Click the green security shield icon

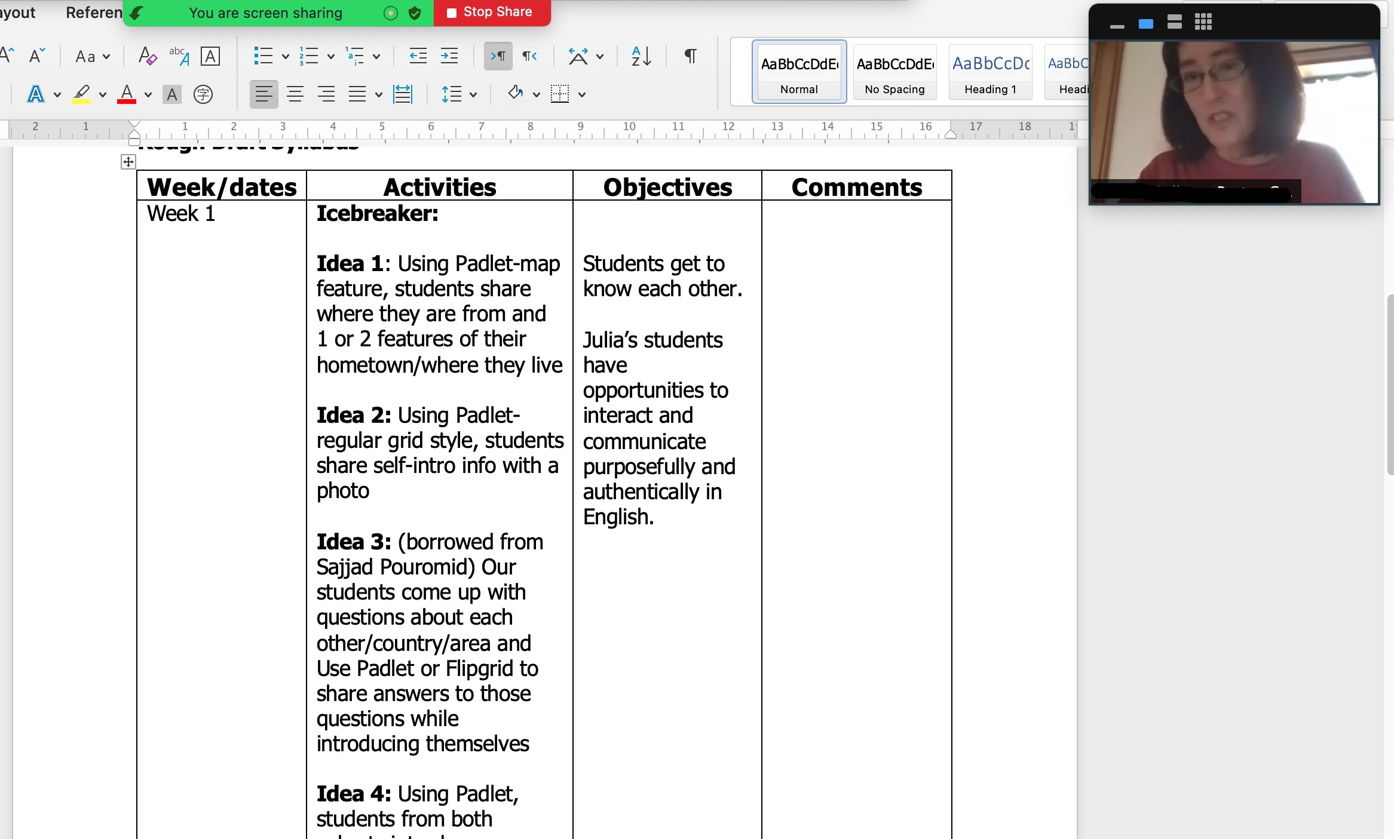[415, 13]
